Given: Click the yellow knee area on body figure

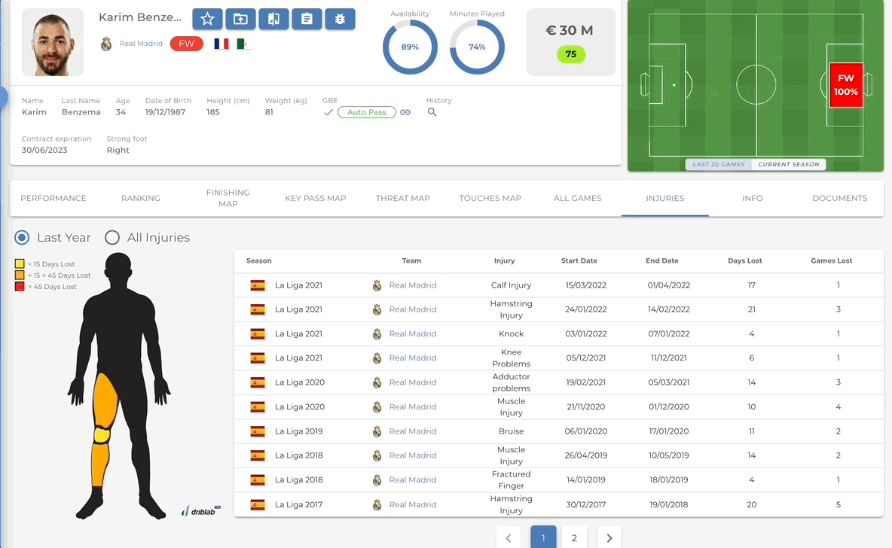Looking at the screenshot, I should [x=102, y=435].
